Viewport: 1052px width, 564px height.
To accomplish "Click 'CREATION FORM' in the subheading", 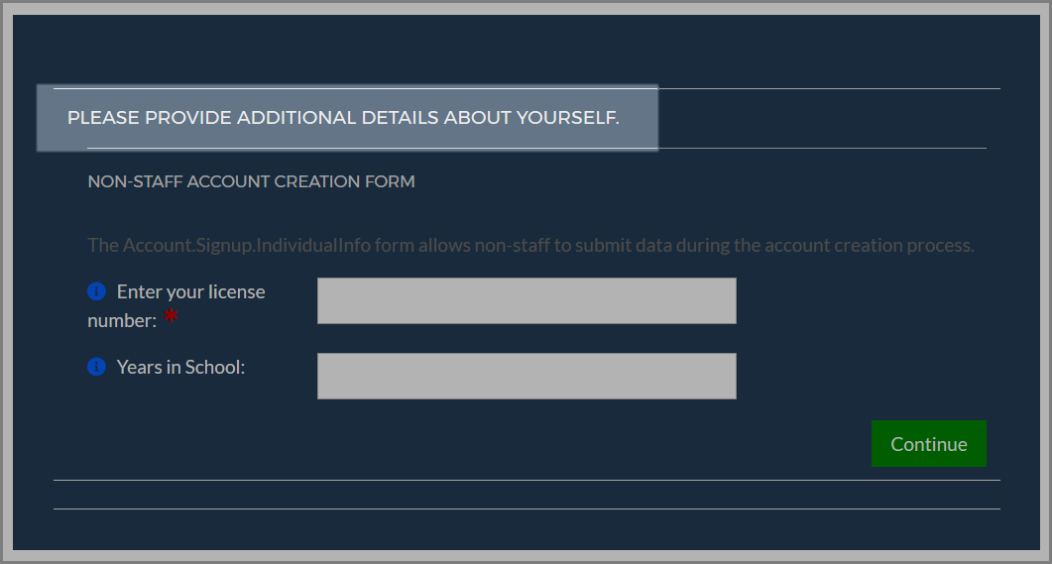I will pyautogui.click(x=344, y=181).
